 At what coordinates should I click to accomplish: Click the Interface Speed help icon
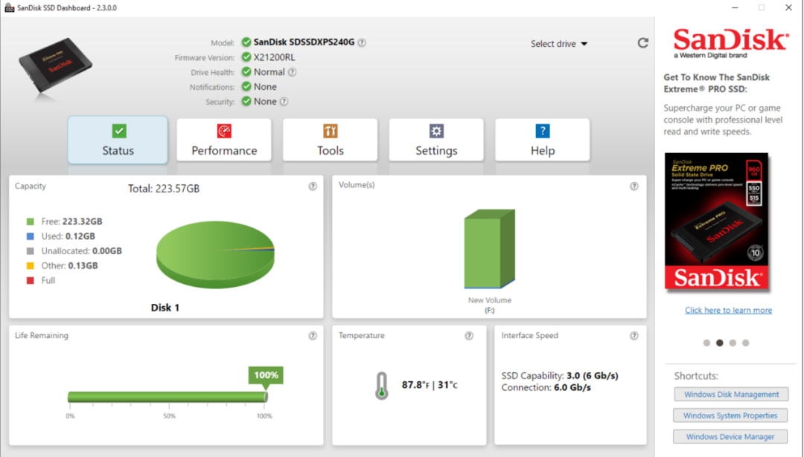(634, 336)
